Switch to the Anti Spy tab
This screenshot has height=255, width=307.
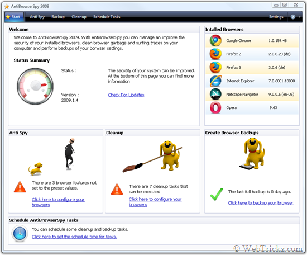(x=37, y=17)
